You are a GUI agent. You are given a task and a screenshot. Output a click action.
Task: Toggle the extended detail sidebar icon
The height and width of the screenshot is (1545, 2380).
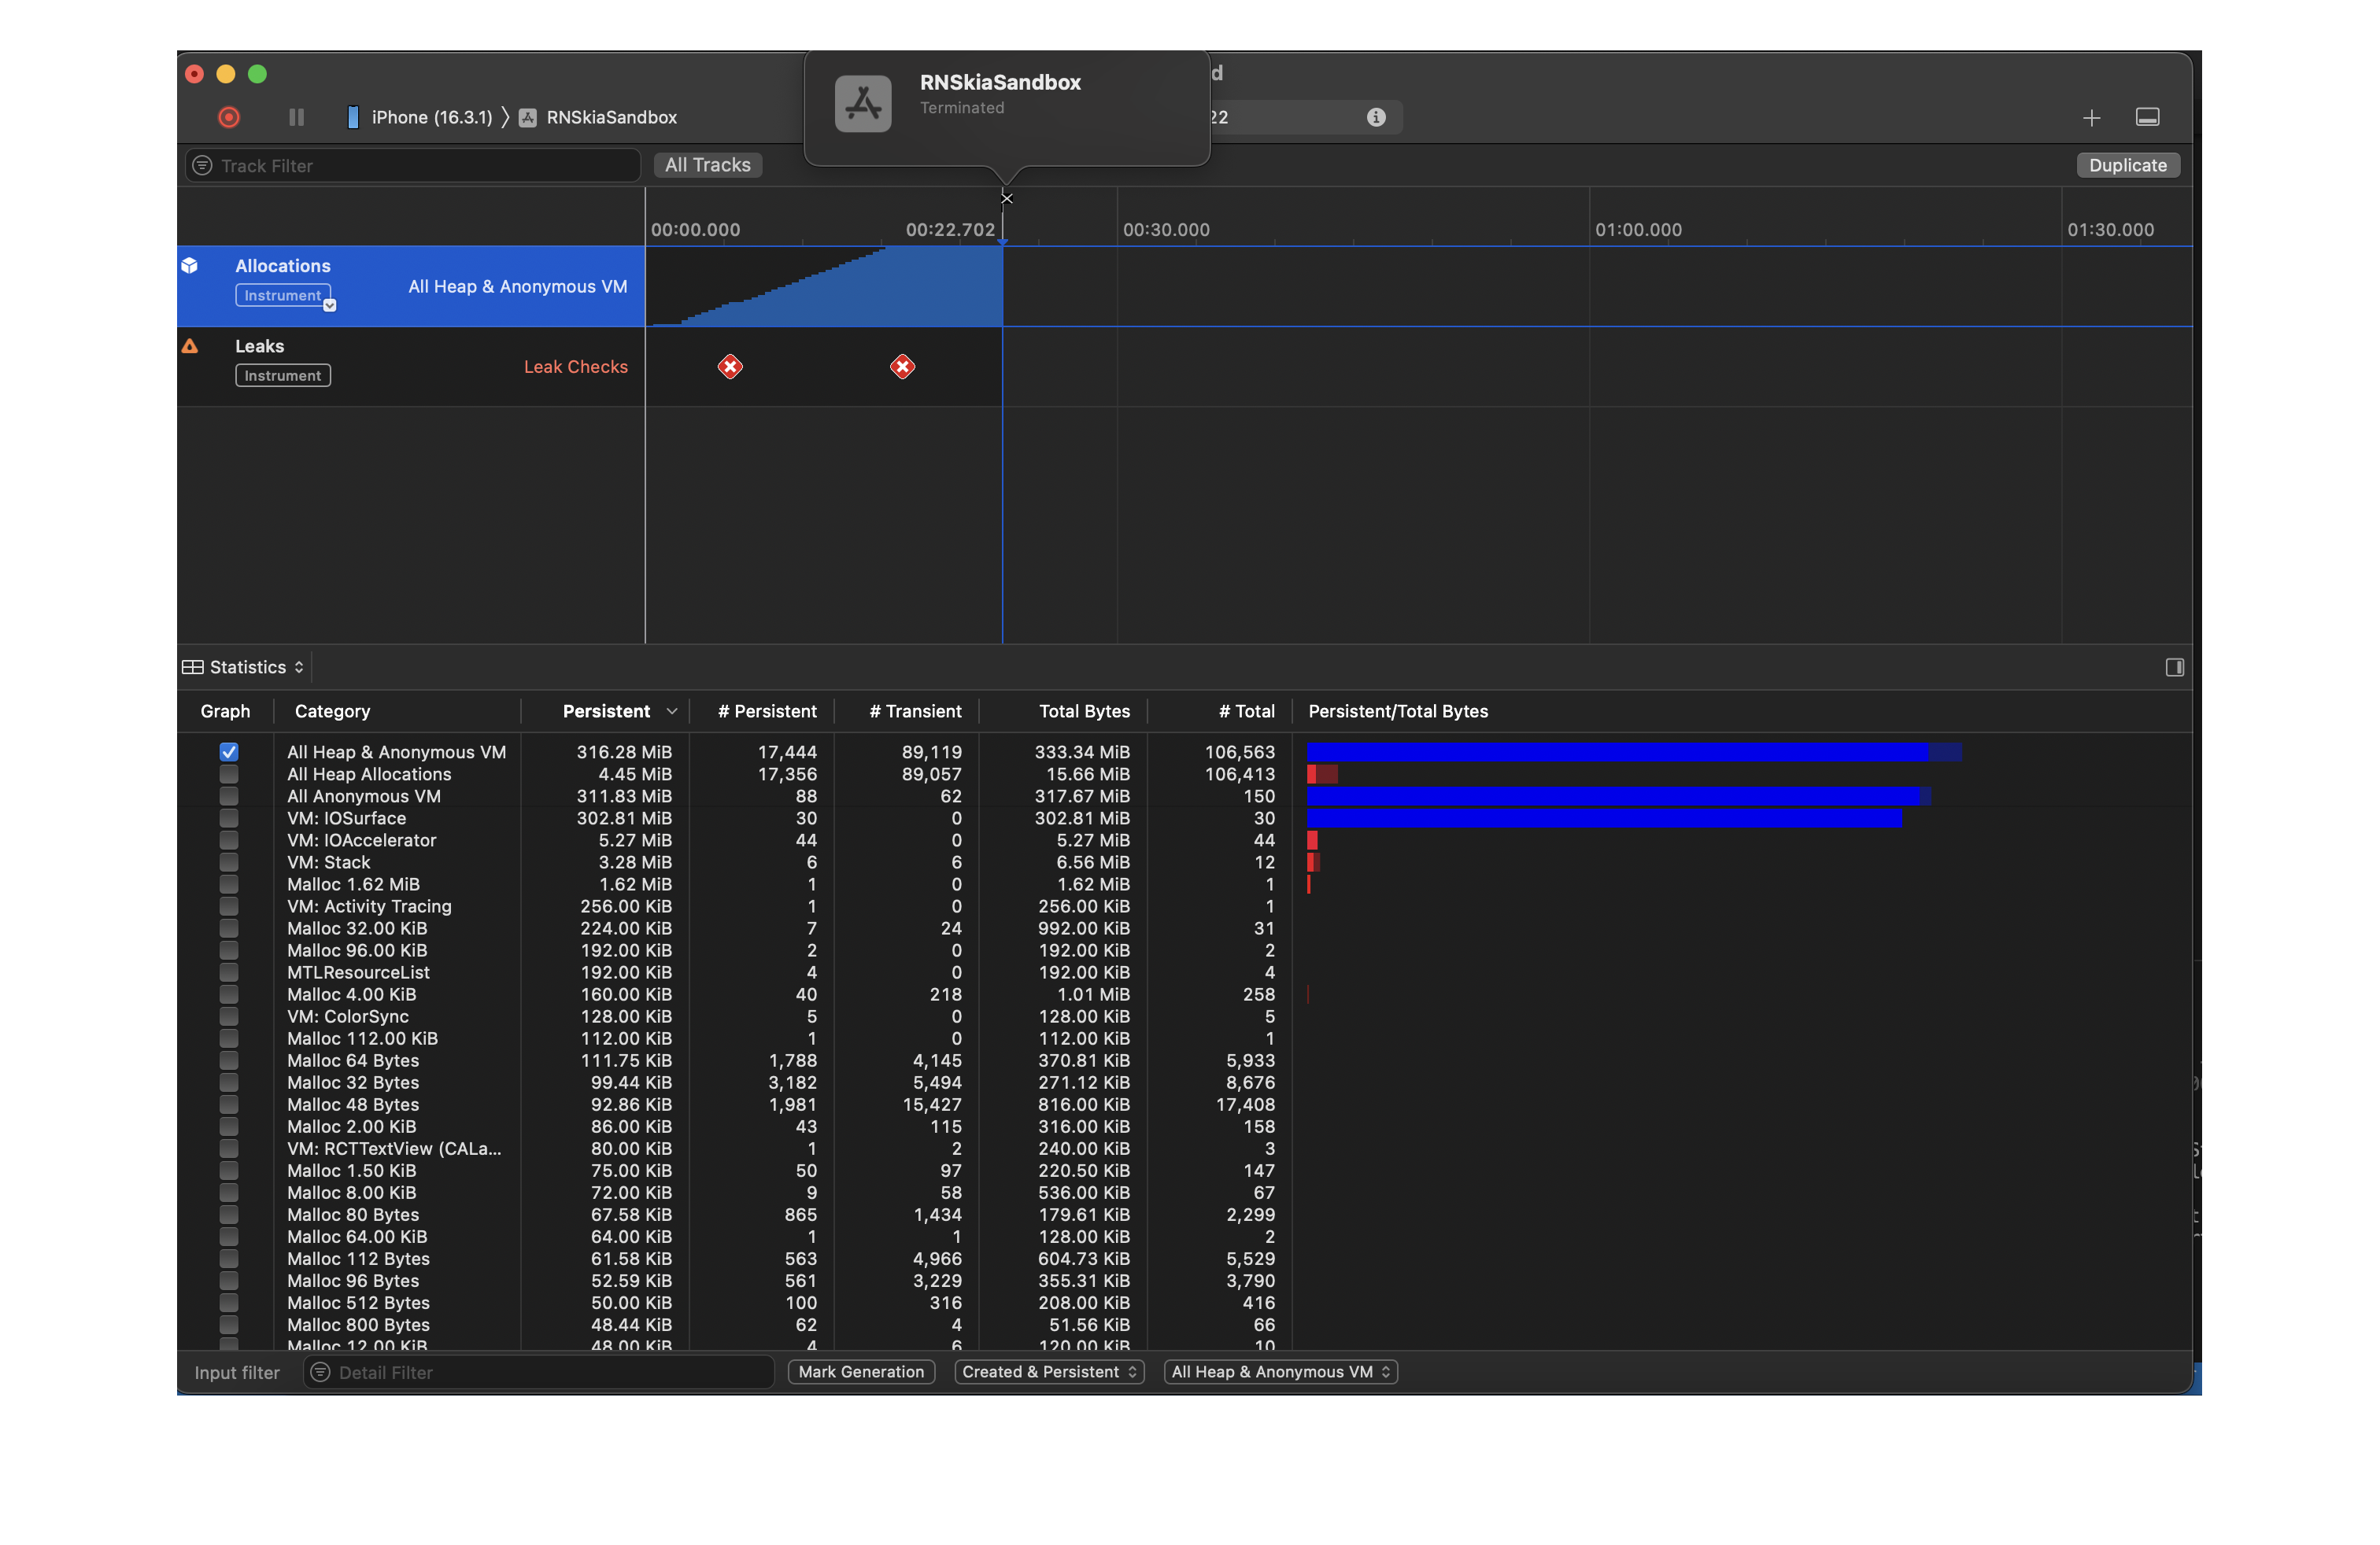click(2174, 668)
